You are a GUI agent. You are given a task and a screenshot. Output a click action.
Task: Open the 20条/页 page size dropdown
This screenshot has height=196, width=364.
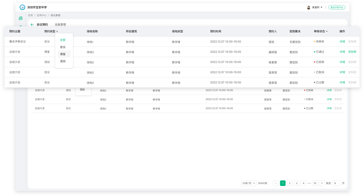pos(249,183)
